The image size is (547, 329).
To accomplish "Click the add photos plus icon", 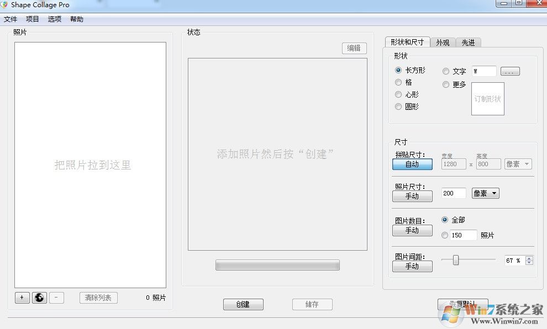I will pyautogui.click(x=22, y=298).
